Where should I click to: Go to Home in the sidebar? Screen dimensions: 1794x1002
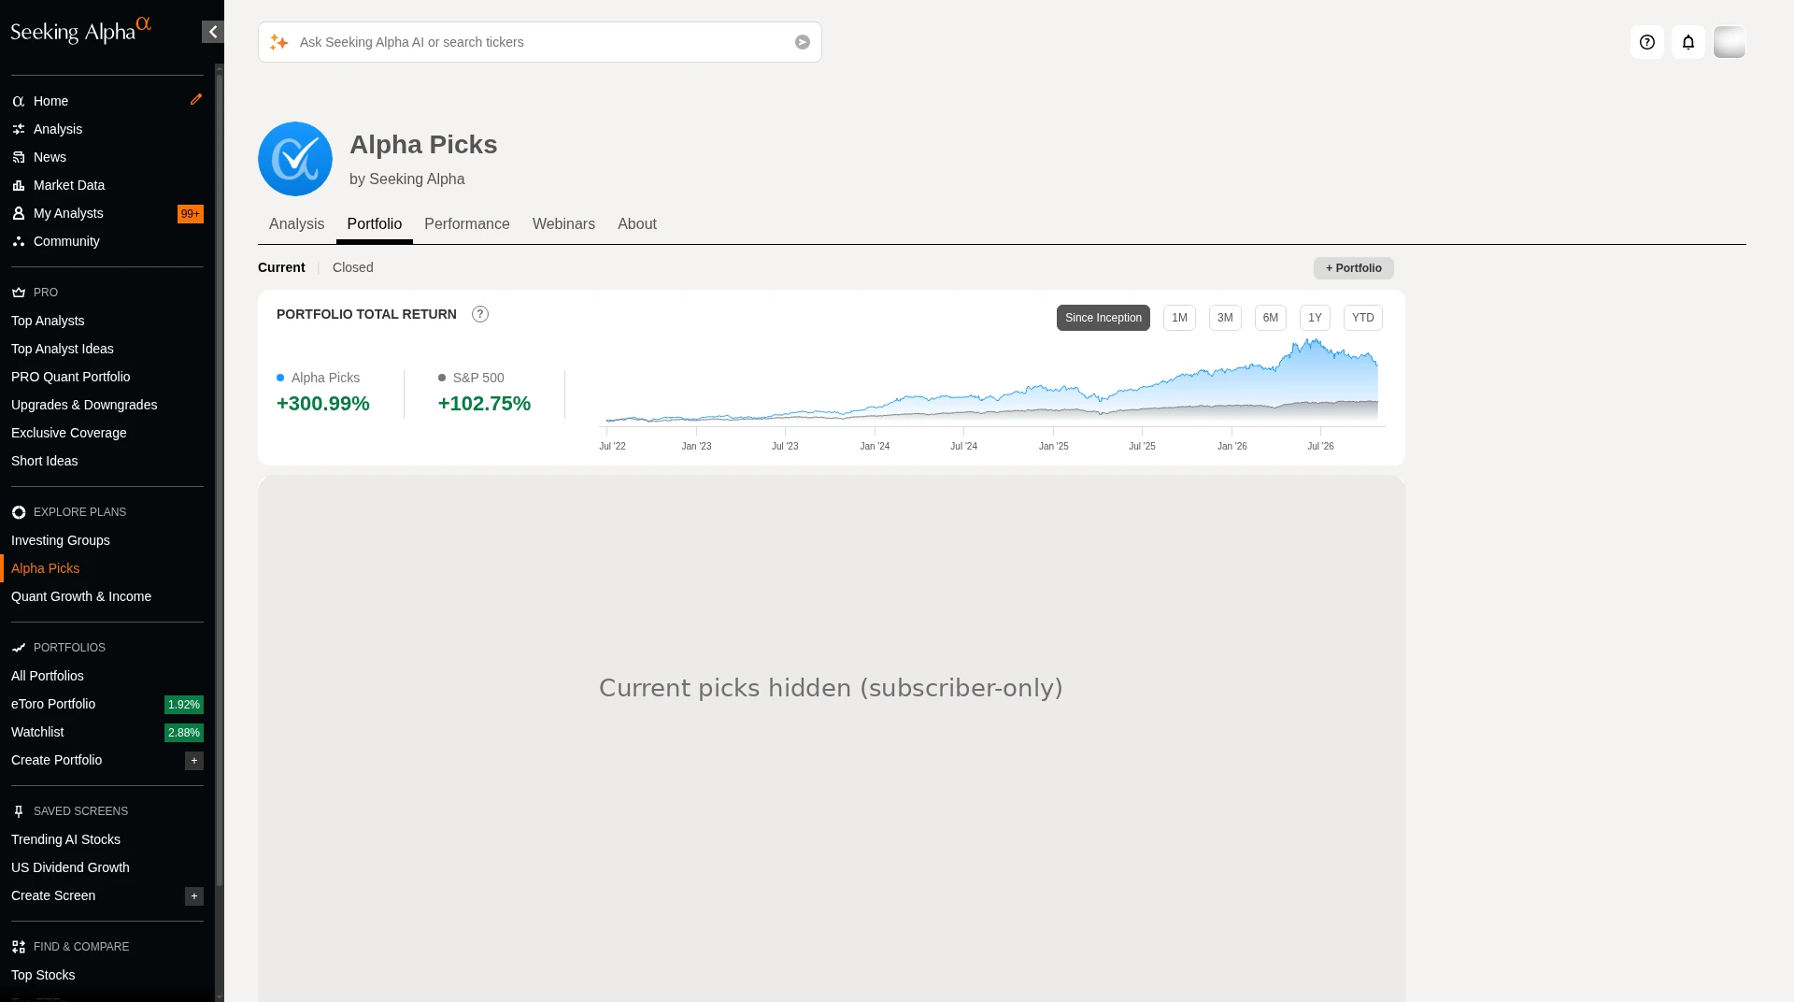(50, 101)
